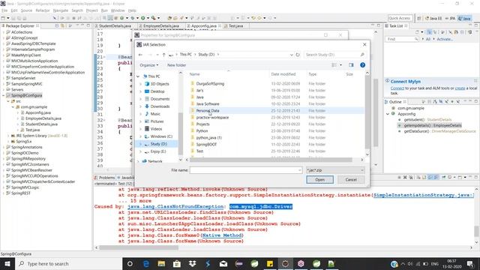Collapse the Spring@Configura project node
Image resolution: width=480 pixels, height=270 pixels.
pyautogui.click(x=4, y=95)
